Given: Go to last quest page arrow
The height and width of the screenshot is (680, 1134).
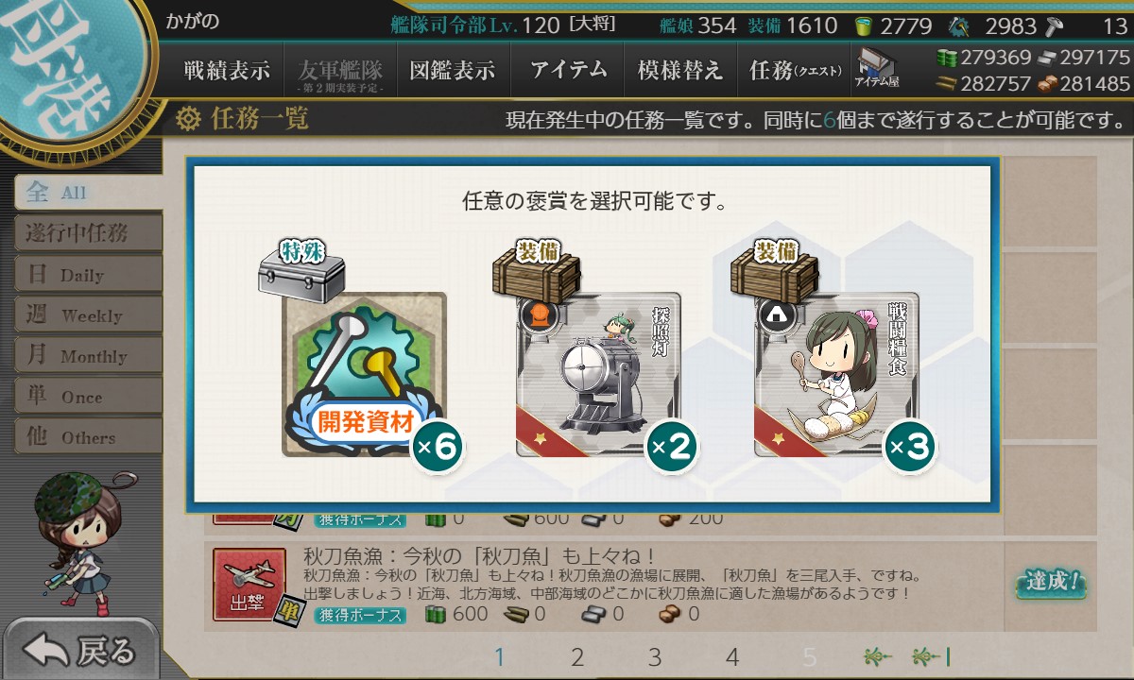Looking at the screenshot, I should coord(931,657).
